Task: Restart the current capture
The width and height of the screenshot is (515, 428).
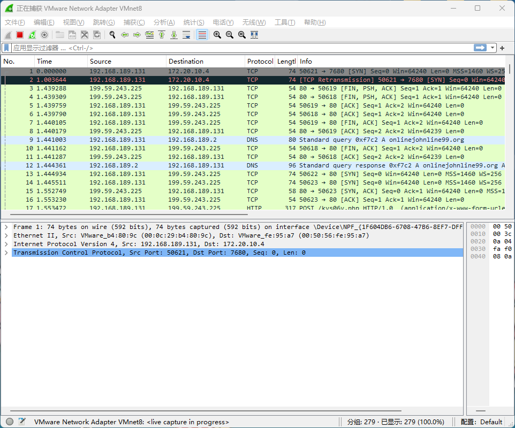Action: (x=32, y=35)
